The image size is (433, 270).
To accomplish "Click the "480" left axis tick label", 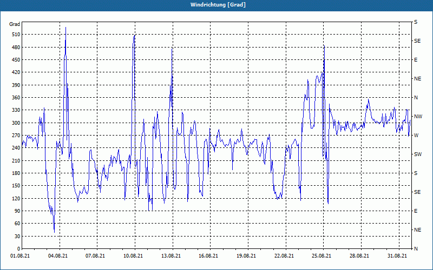I will [16, 48].
